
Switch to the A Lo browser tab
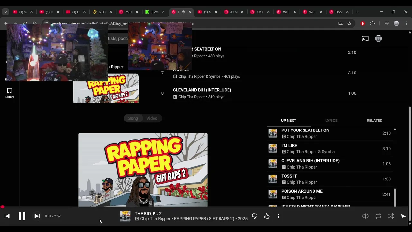233,12
